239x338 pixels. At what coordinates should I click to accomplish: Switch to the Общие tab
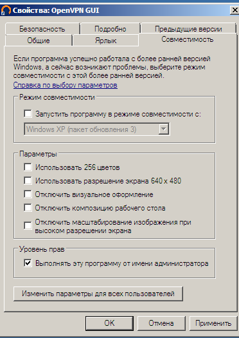click(x=39, y=41)
